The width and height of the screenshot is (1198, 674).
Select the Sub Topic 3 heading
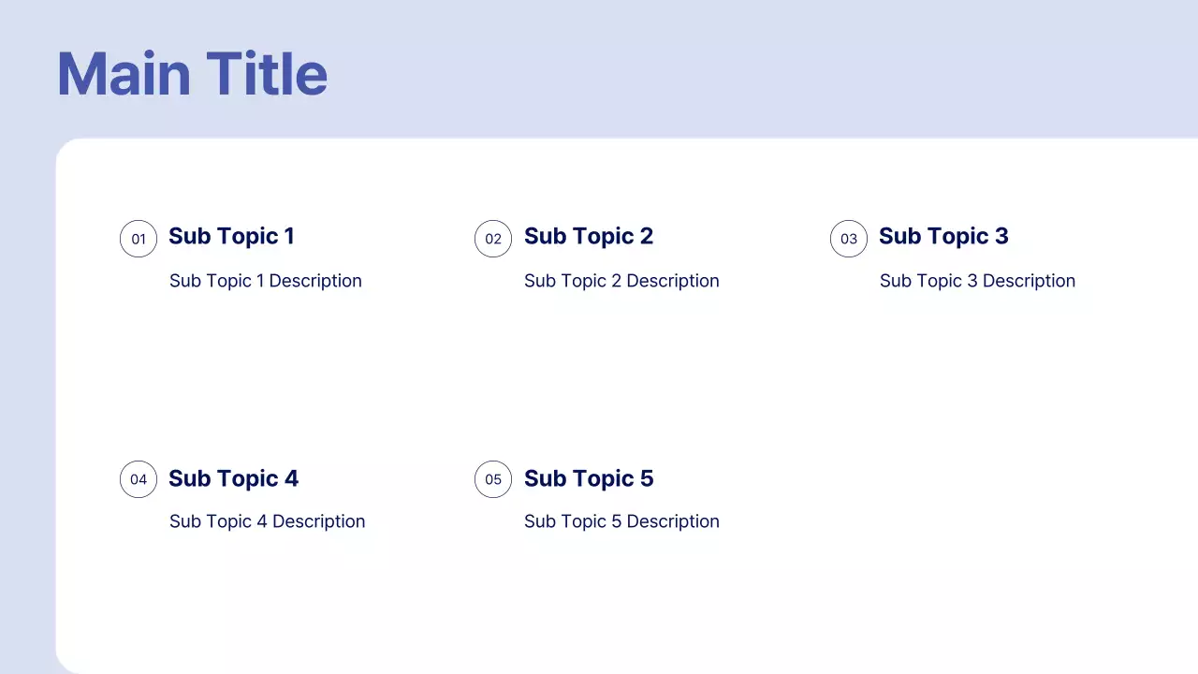(943, 236)
